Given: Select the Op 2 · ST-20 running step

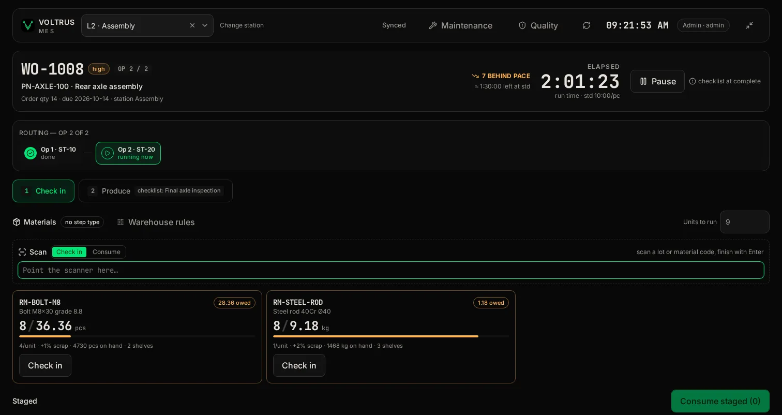Looking at the screenshot, I should coord(128,153).
